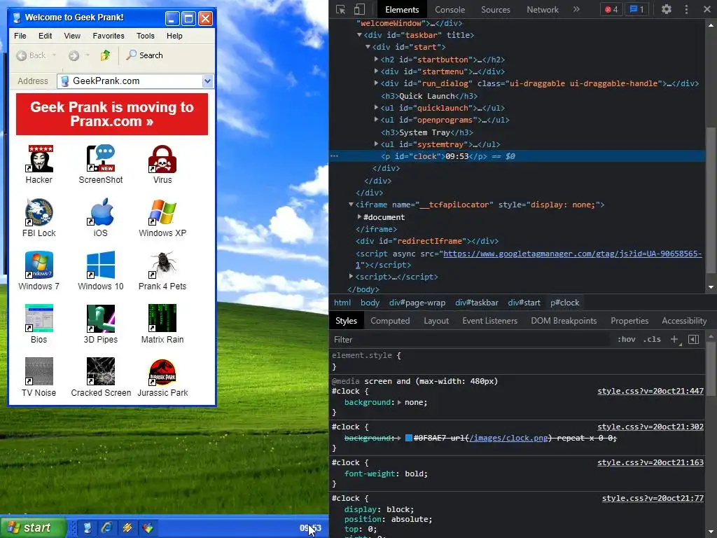Expand the startmenu div node
Viewport: 717px width, 538px height.
click(376, 71)
